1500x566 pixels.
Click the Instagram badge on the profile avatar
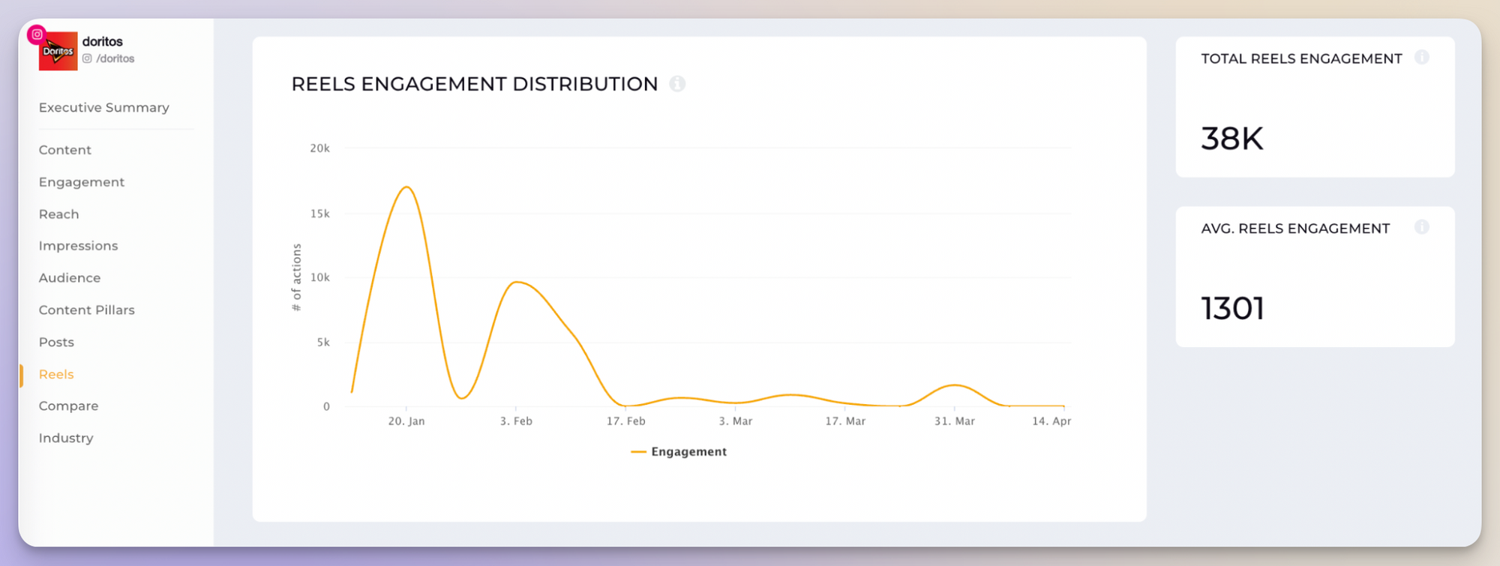pos(37,34)
